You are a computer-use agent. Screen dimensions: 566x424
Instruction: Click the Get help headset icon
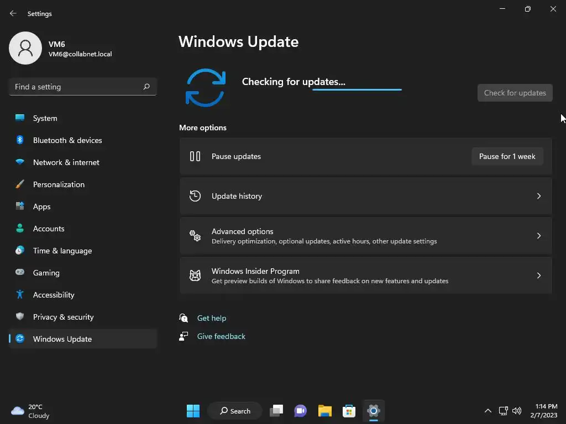184,318
